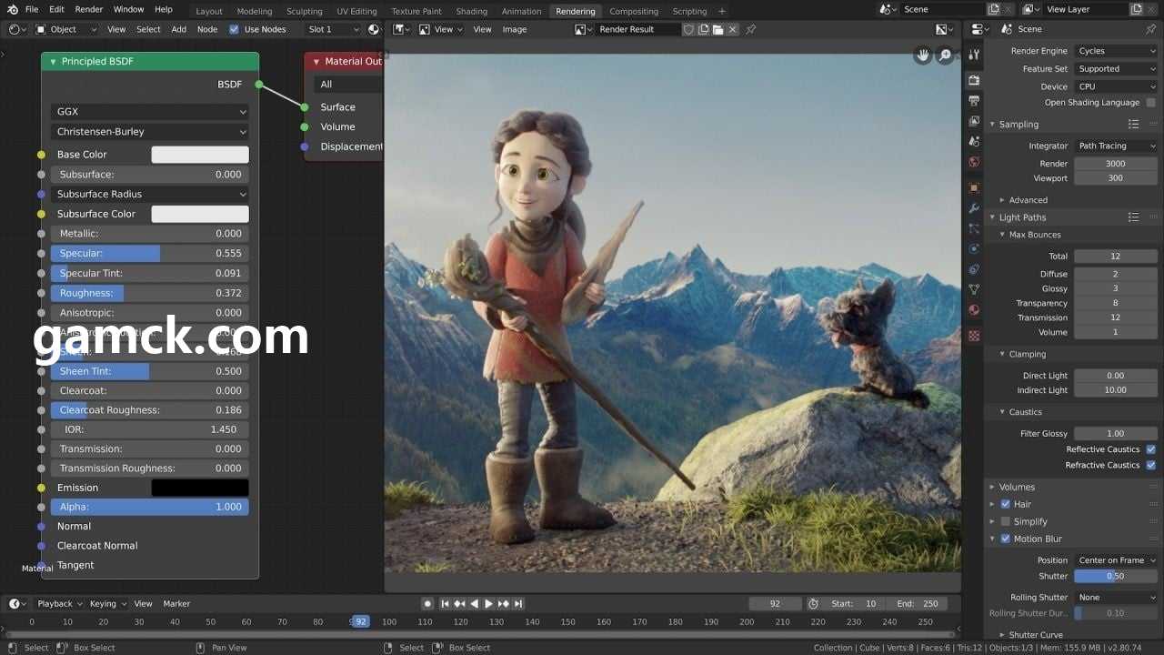Open the Output properties tab icon
Screen dimensions: 1164x655
click(974, 101)
